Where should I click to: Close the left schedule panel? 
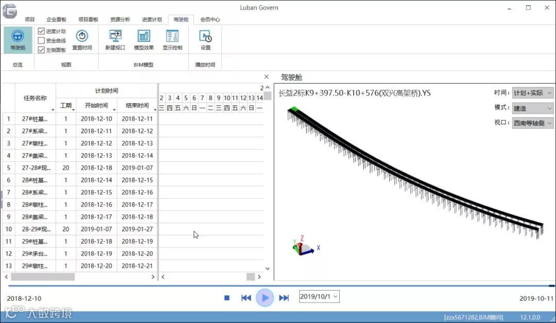267,77
